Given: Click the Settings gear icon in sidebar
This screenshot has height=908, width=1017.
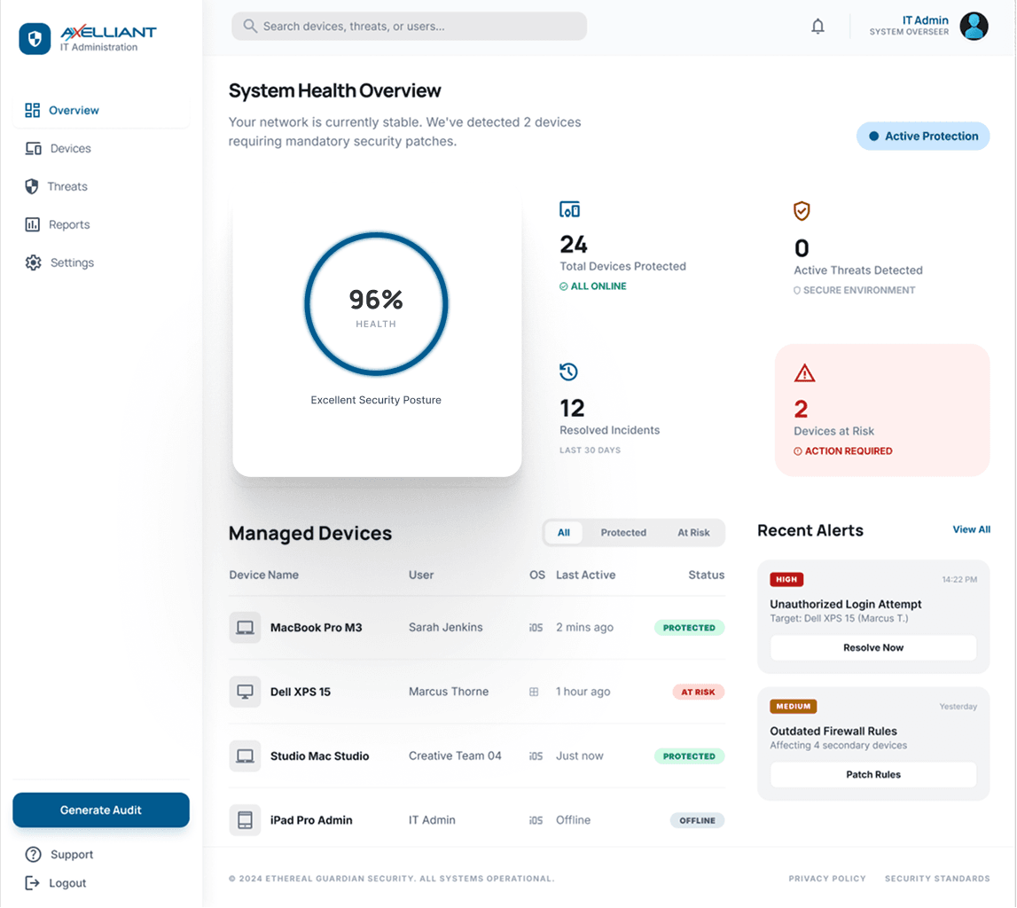Looking at the screenshot, I should (x=33, y=262).
